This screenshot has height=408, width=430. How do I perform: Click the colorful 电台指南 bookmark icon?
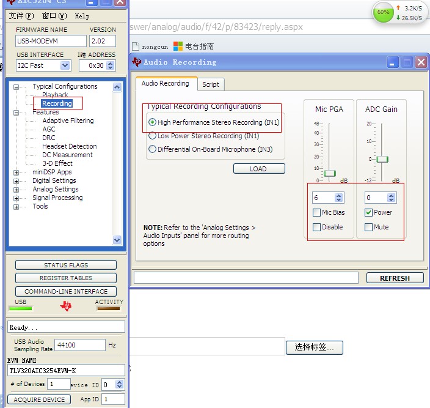pos(178,46)
